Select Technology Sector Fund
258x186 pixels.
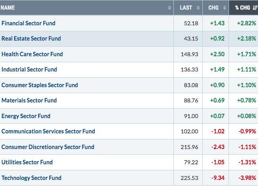[31, 178]
